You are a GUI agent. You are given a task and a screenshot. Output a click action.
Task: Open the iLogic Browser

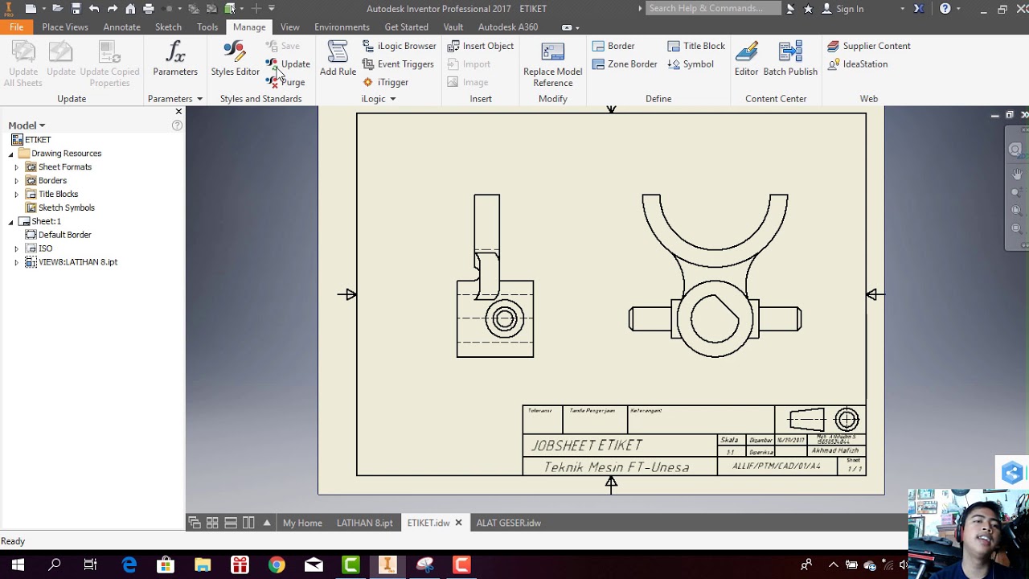(x=400, y=46)
